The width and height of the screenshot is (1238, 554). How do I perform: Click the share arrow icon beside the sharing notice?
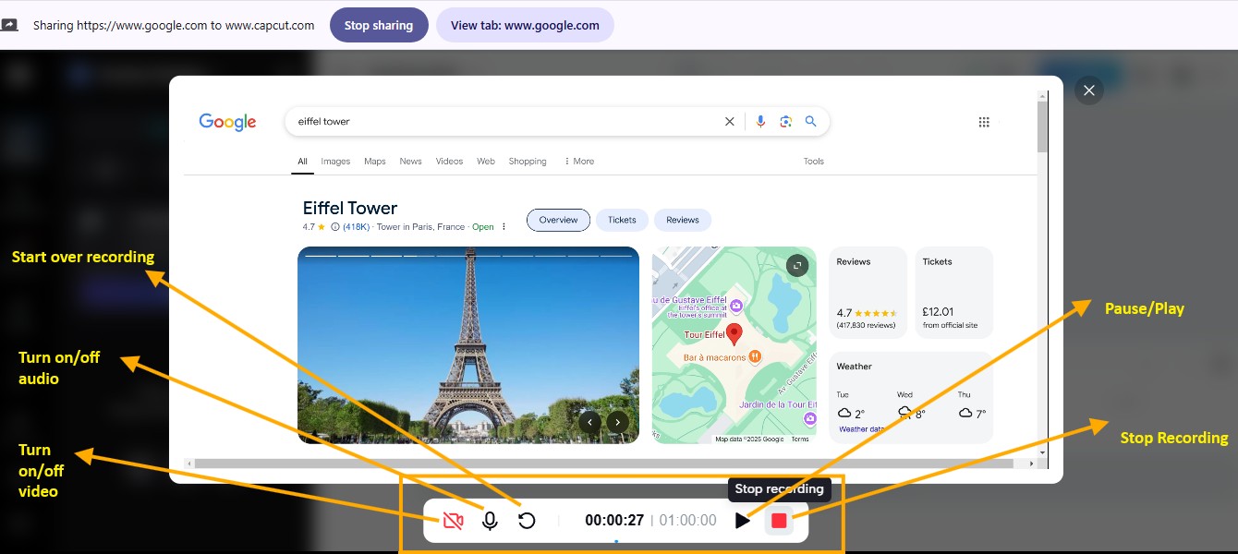[x=9, y=25]
